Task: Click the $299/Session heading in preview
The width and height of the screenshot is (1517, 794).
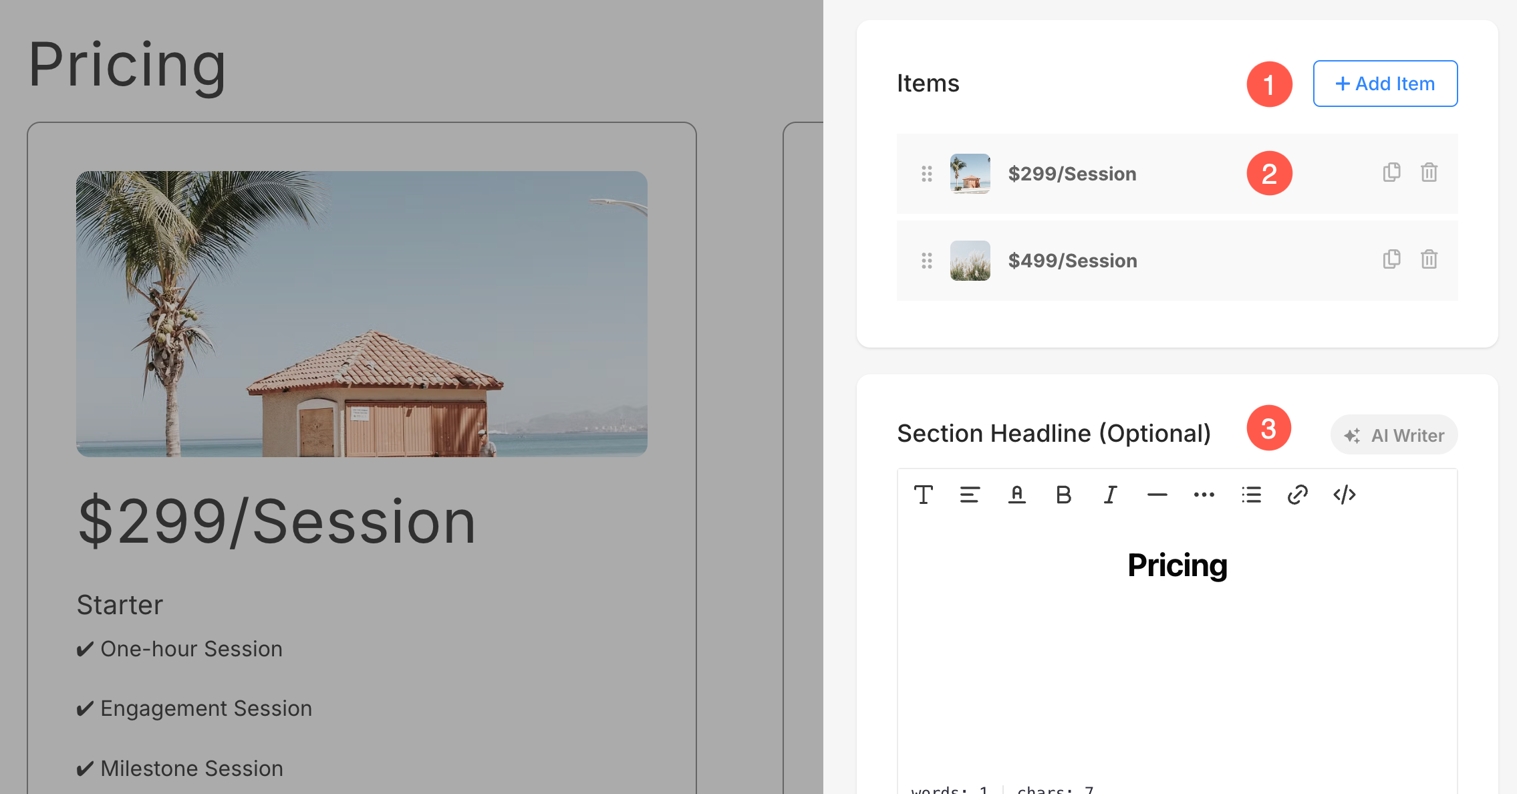Action: coord(277,523)
